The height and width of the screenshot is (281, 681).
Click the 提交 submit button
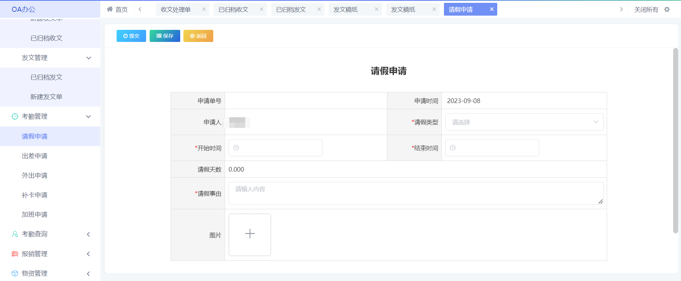pos(131,36)
